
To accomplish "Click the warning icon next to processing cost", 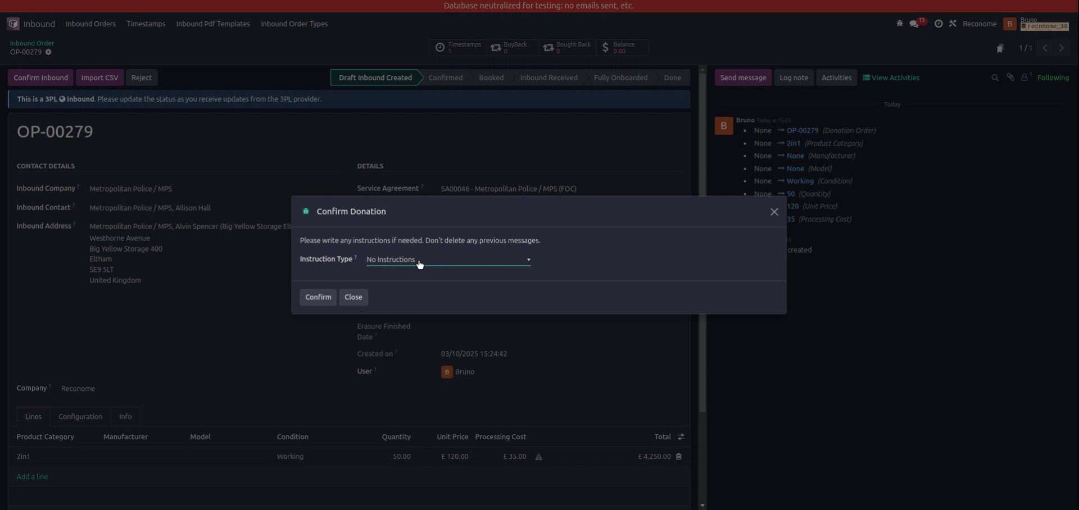I will coord(538,457).
